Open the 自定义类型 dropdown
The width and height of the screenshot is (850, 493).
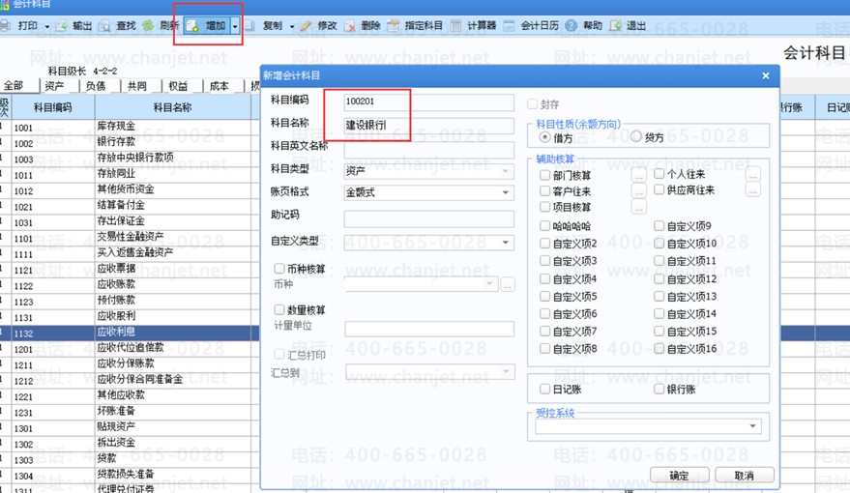pos(505,243)
